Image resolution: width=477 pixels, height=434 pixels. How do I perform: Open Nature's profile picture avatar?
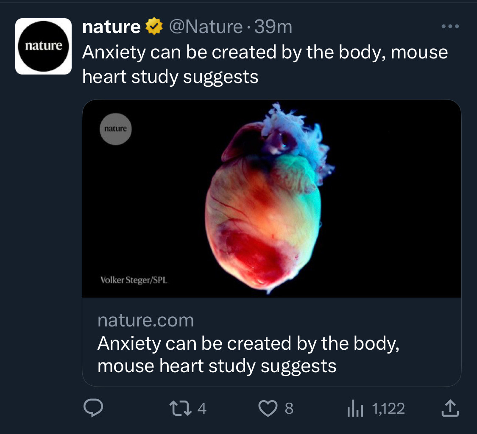(x=44, y=46)
